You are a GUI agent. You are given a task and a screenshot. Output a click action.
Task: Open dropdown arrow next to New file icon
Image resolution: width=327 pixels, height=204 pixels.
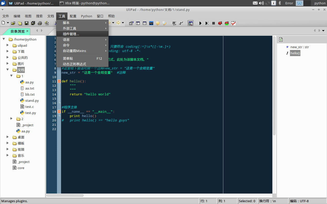point(8,23)
